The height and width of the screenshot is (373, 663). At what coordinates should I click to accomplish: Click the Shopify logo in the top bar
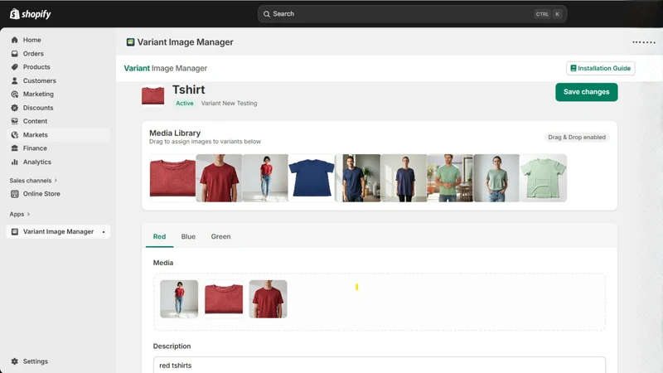[x=30, y=14]
